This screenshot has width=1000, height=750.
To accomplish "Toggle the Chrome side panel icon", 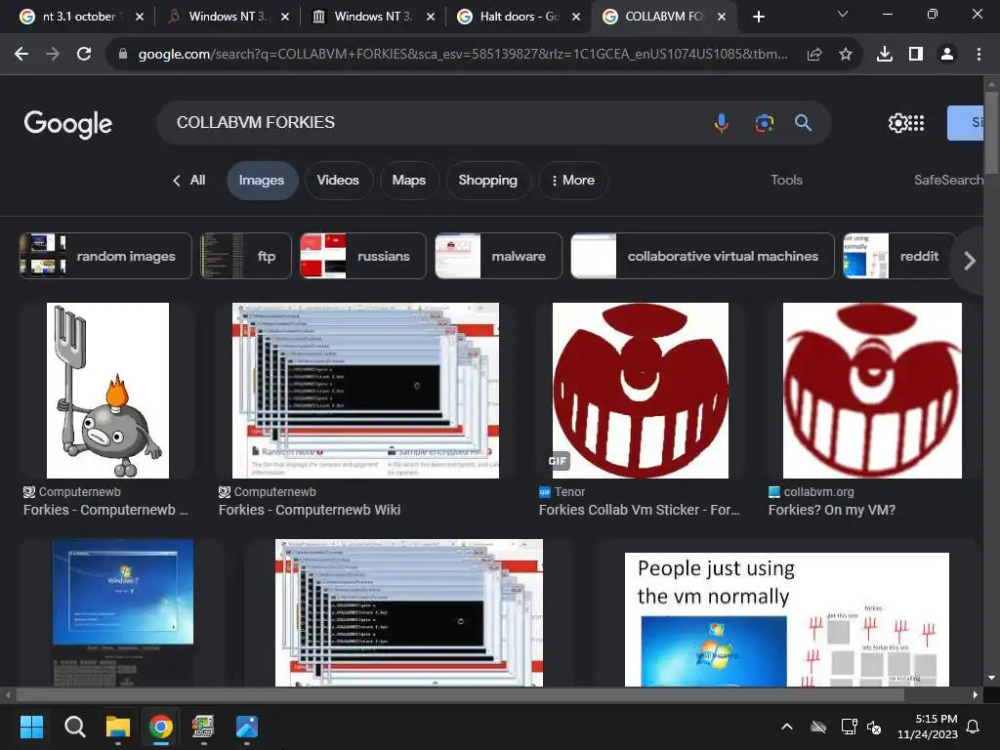I will [x=916, y=55].
